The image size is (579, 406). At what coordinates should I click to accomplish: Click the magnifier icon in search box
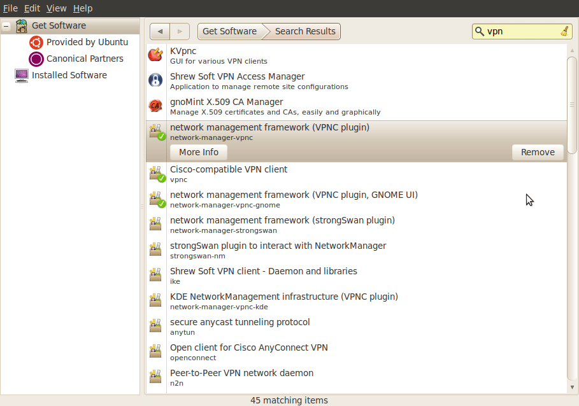pyautogui.click(x=479, y=31)
